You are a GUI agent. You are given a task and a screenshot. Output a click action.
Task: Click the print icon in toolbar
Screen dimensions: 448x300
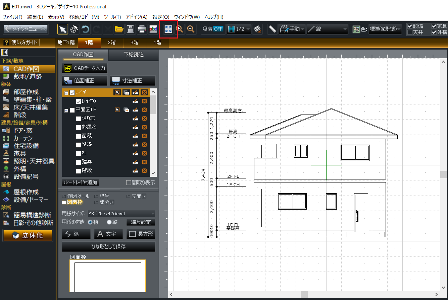tap(142, 29)
